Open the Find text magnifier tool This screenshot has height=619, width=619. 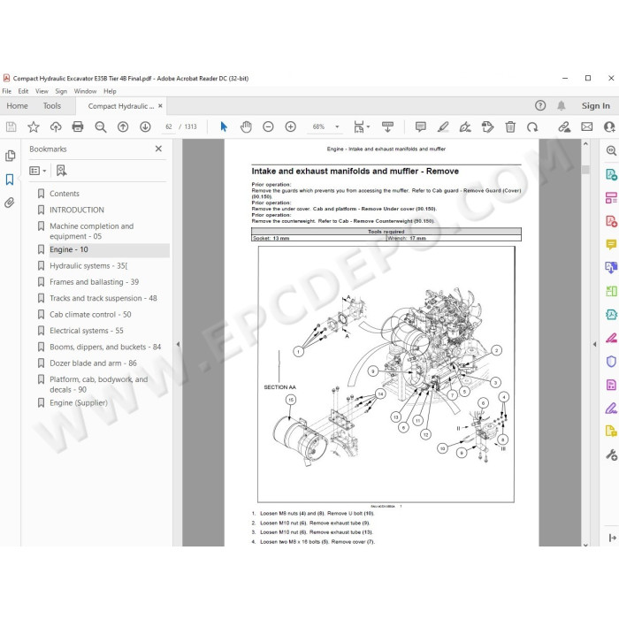tap(101, 126)
